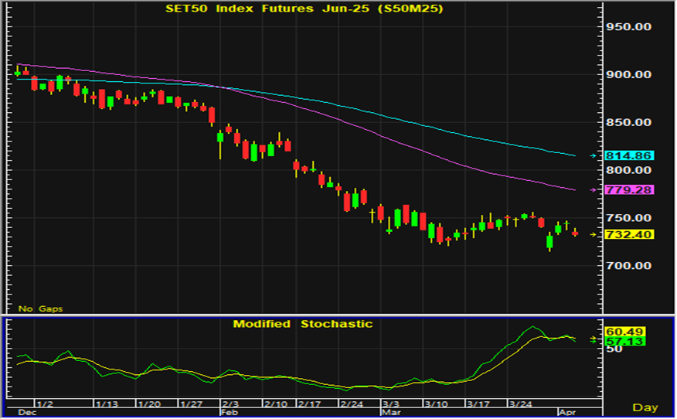The height and width of the screenshot is (419, 677).
Task: Click the 1/2 date marker
Action: 45,404
